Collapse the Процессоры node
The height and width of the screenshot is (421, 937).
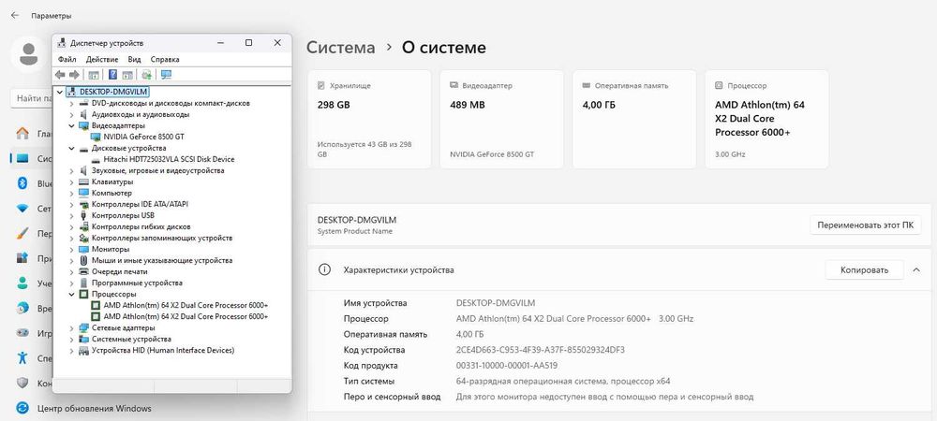coord(72,294)
